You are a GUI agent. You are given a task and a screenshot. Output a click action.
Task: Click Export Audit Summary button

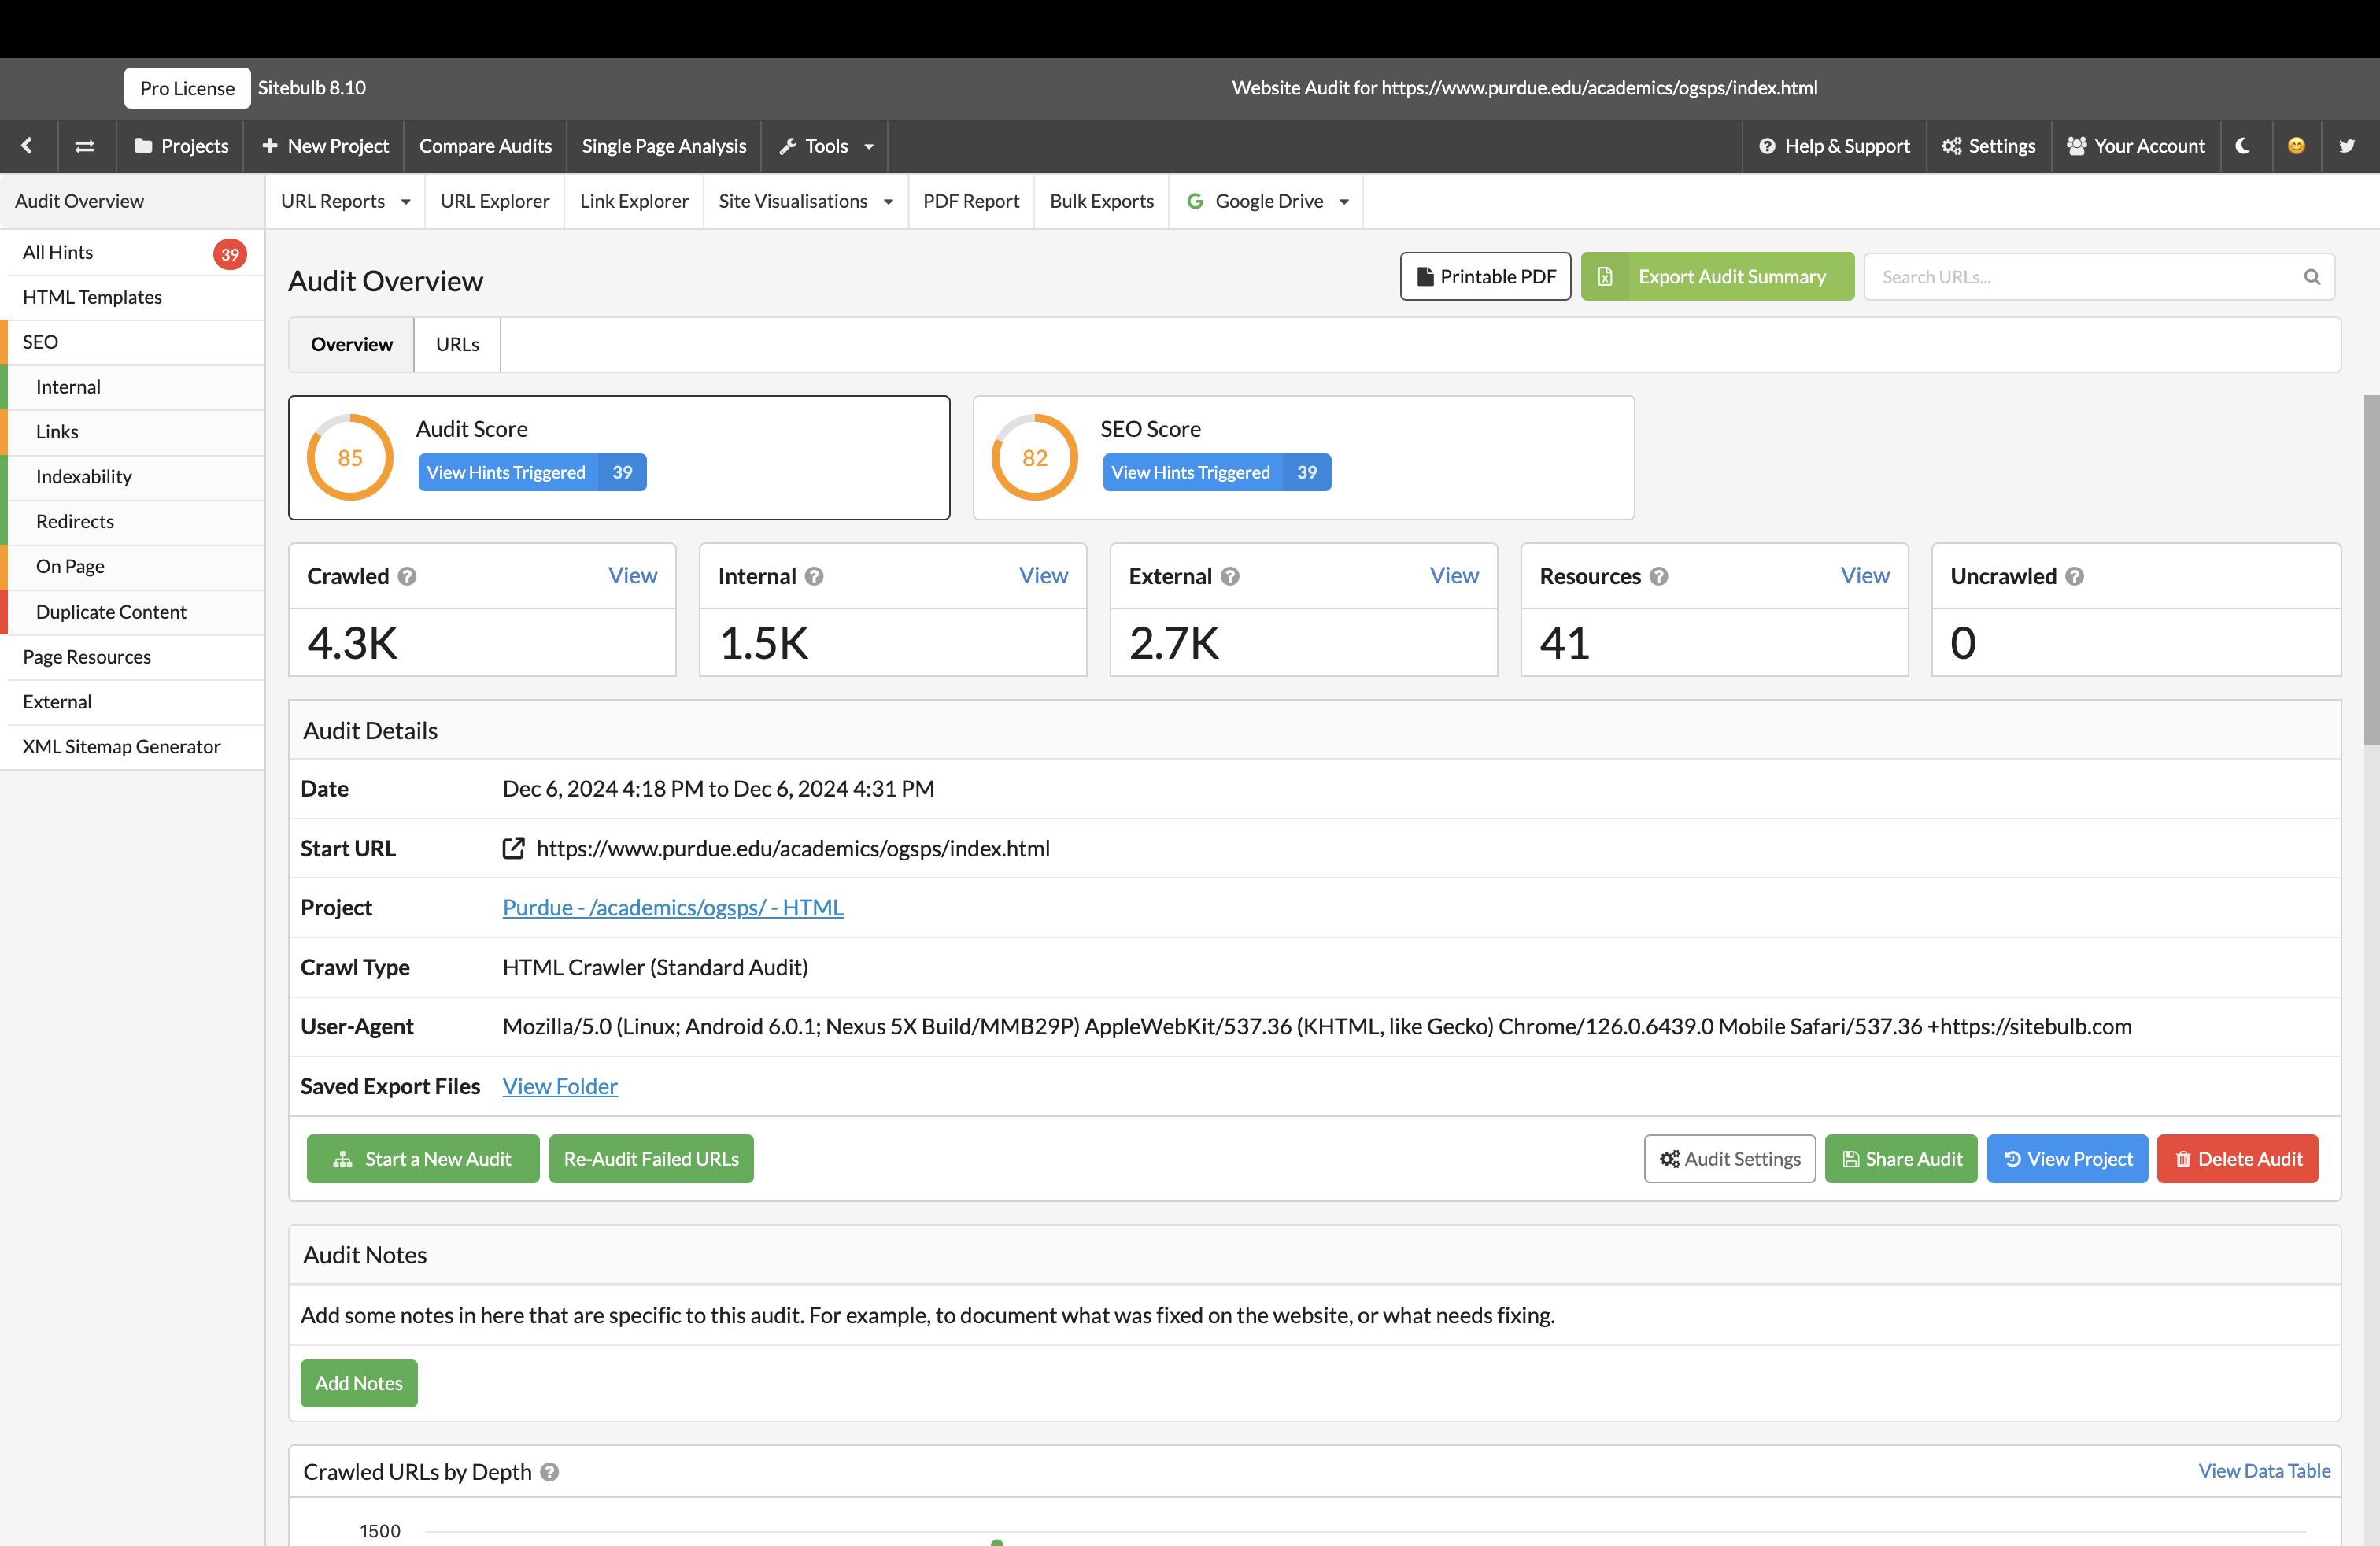click(1717, 276)
